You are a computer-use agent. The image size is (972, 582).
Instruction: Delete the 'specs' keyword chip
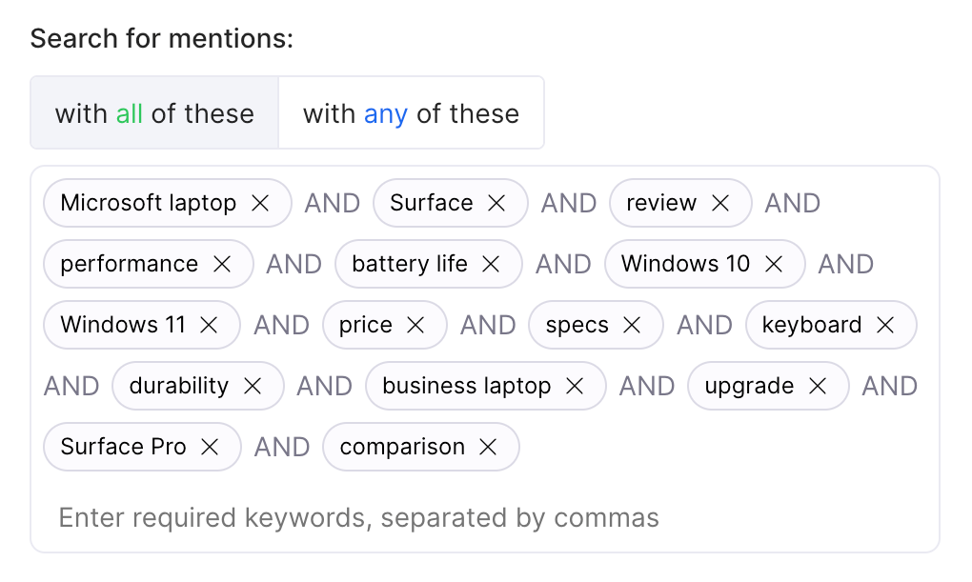point(632,325)
